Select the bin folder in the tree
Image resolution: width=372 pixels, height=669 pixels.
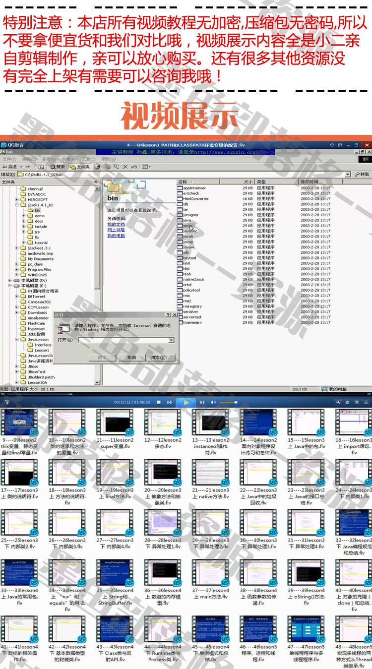click(35, 210)
